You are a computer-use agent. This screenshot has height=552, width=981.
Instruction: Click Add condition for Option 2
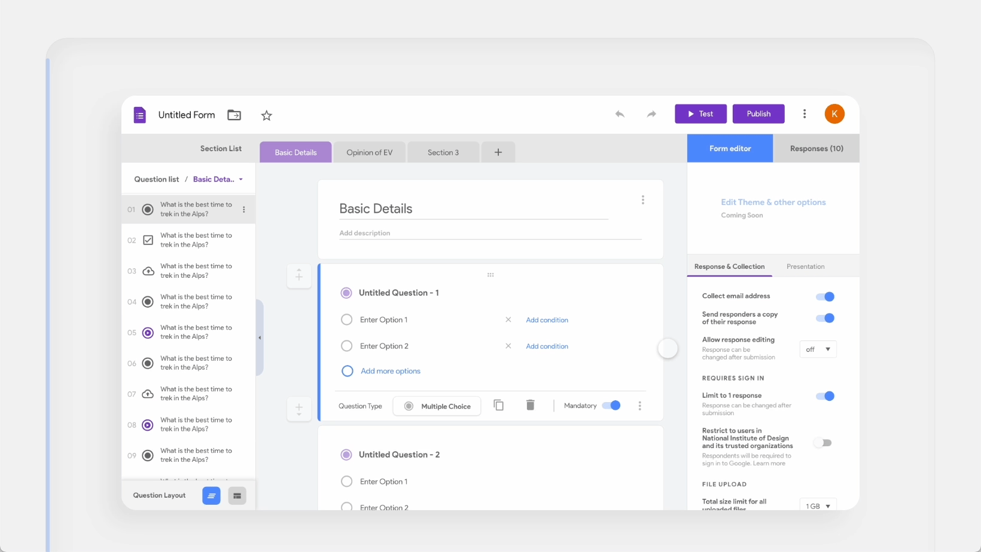pyautogui.click(x=547, y=346)
